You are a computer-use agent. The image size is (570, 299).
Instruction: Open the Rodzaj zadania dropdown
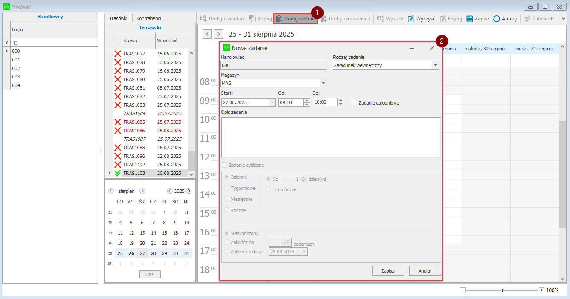point(435,65)
